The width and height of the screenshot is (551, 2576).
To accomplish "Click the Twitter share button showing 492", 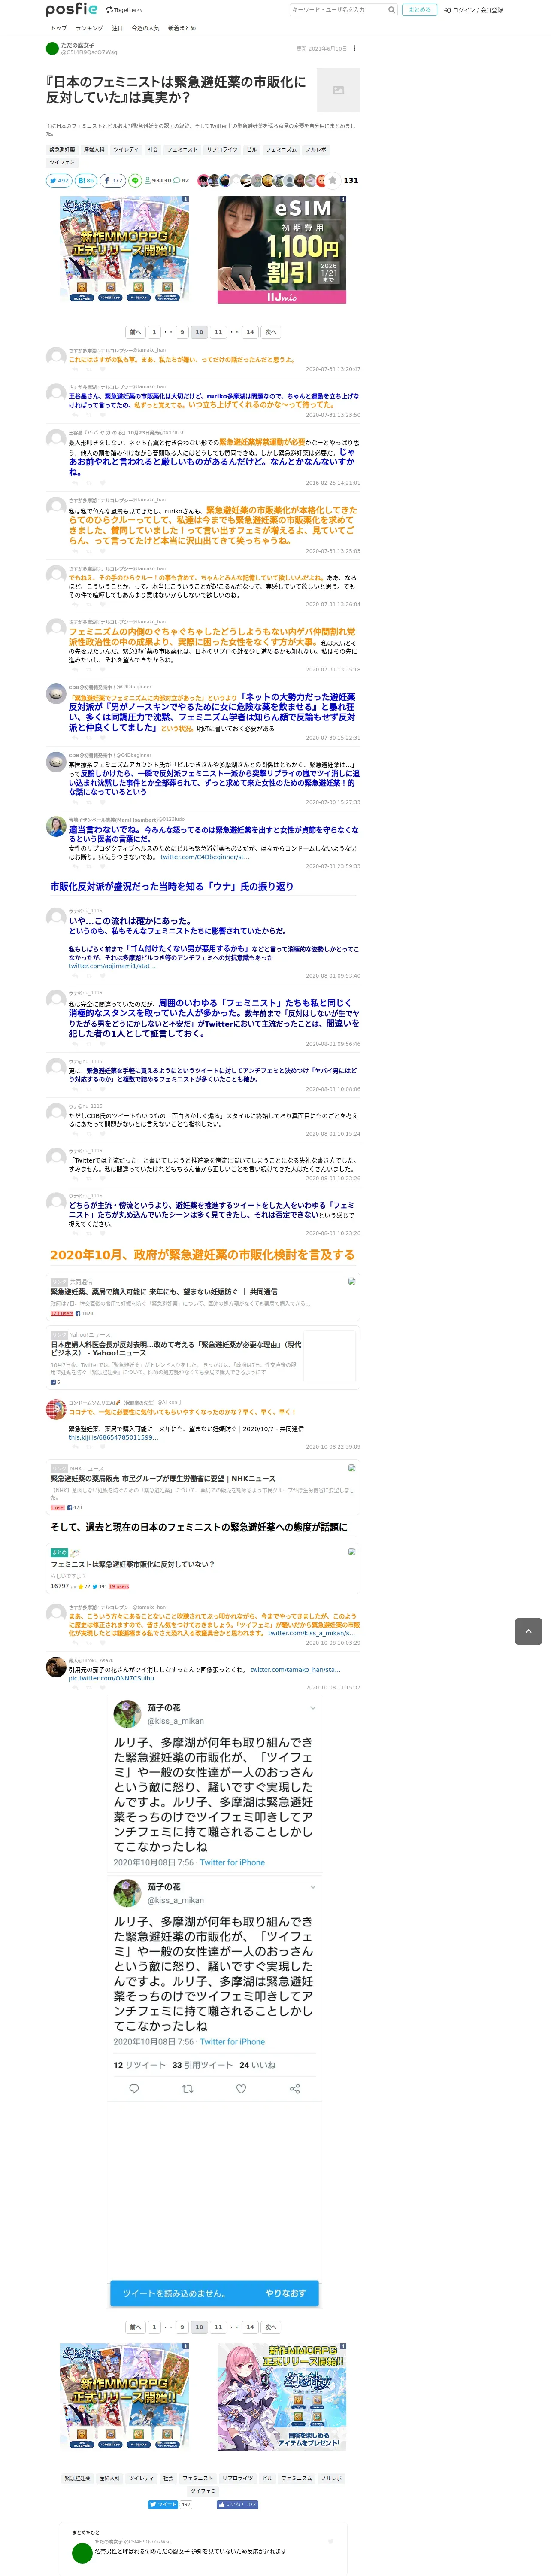I will pos(59,181).
